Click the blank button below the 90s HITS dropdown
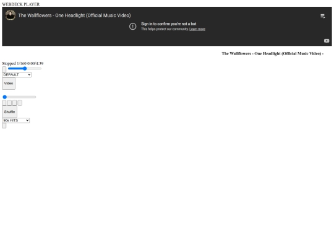The width and height of the screenshot is (334, 251). (x=4, y=126)
